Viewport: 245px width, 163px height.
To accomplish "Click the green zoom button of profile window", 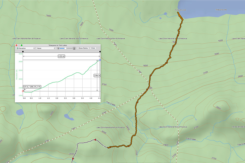I will (22, 45).
